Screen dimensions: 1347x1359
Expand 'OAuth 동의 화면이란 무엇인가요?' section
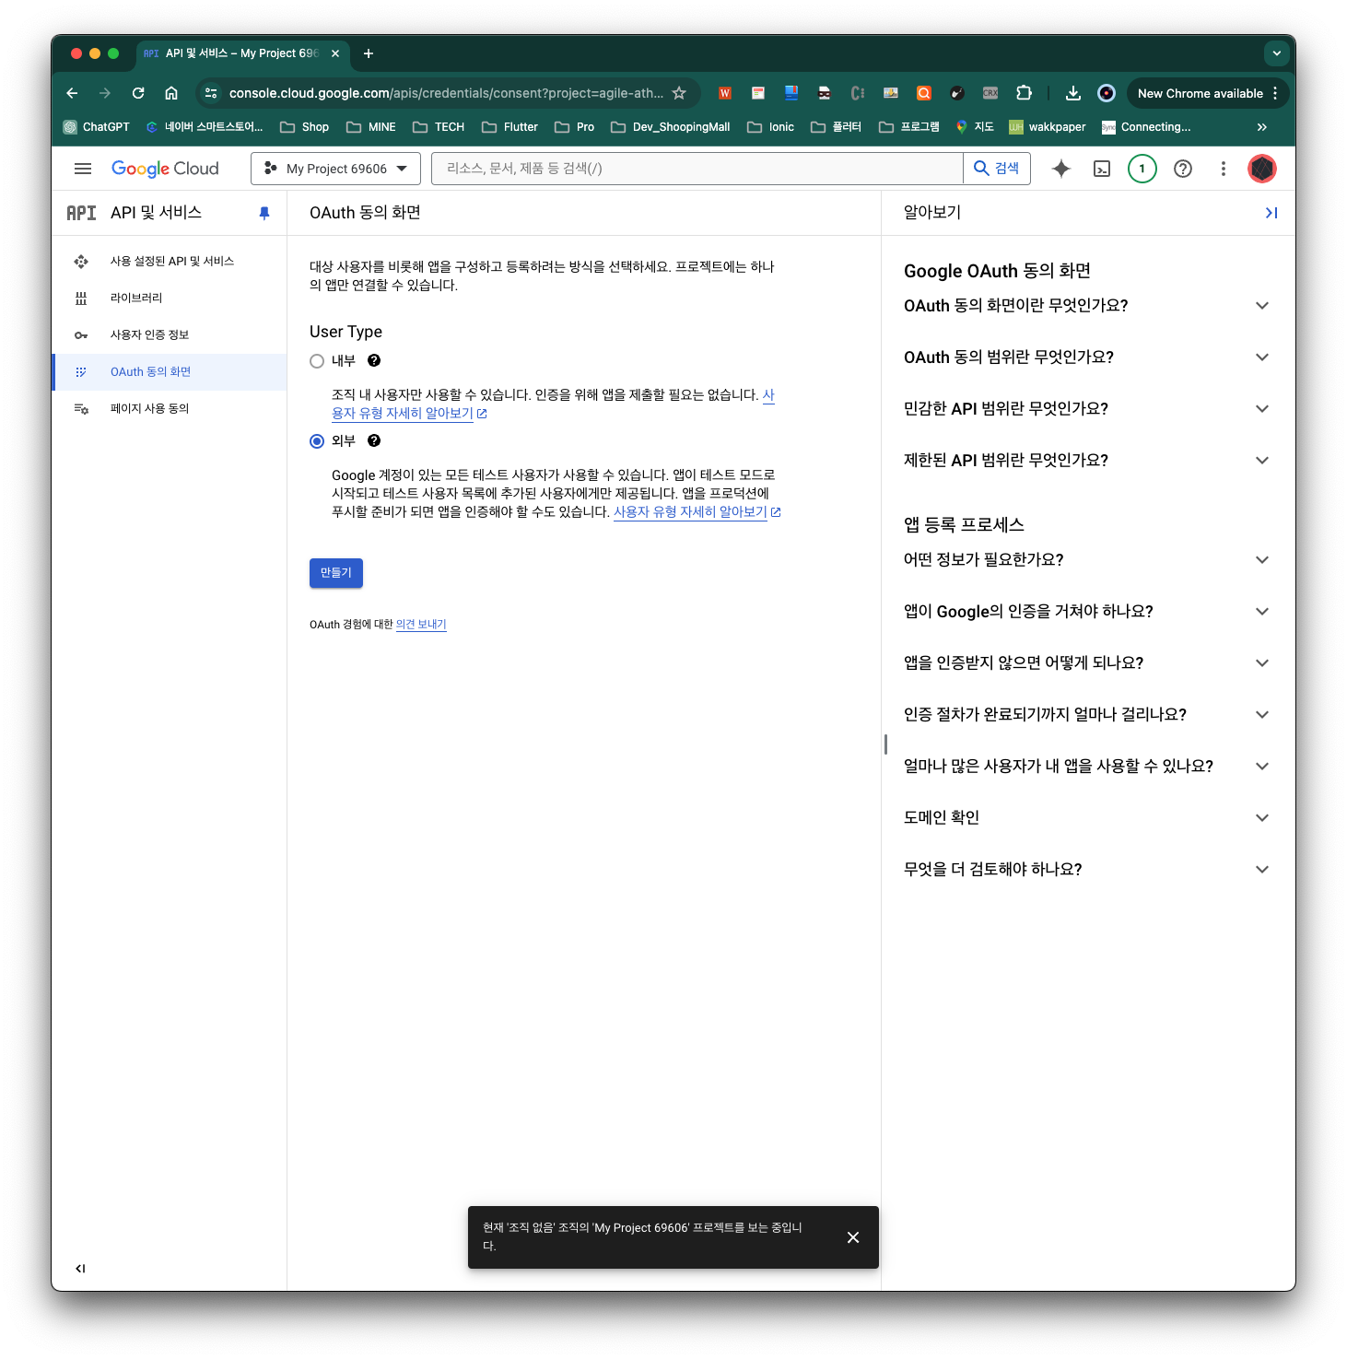tap(1262, 306)
